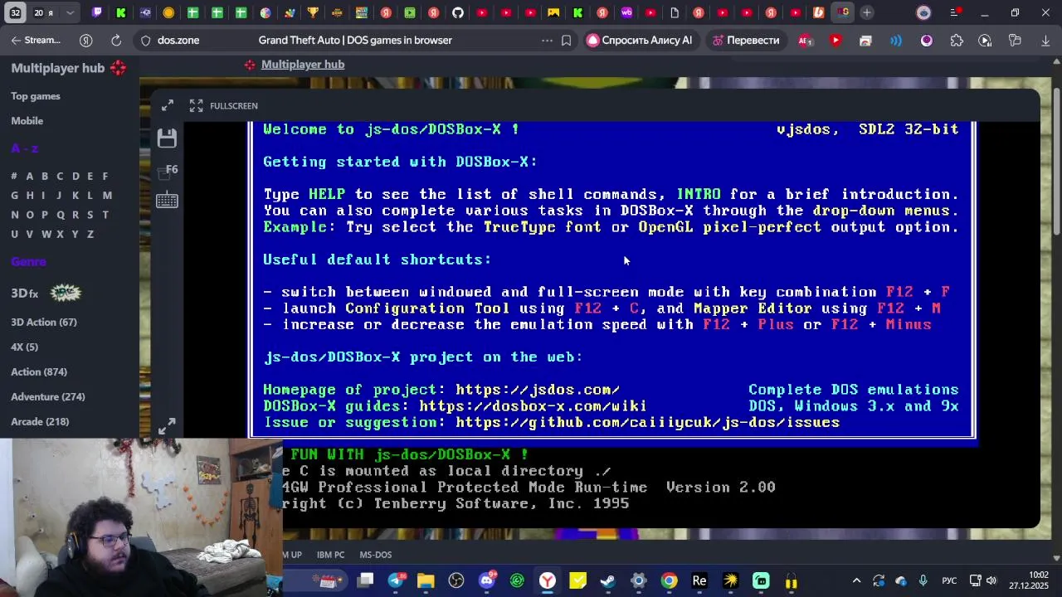
Task: Reload the page with refresh icon
Action: (x=116, y=40)
